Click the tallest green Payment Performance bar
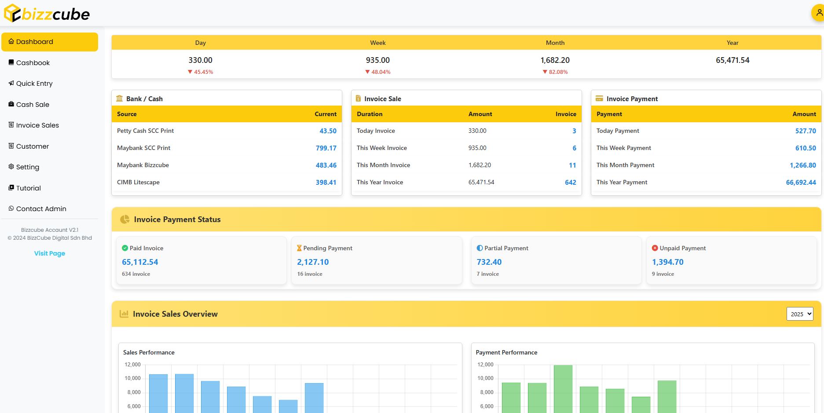 click(x=563, y=388)
